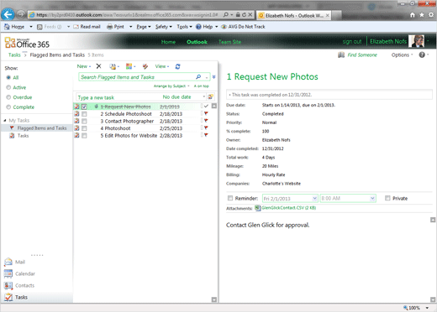
Task: Select the Complete radio button
Action: coord(8,107)
